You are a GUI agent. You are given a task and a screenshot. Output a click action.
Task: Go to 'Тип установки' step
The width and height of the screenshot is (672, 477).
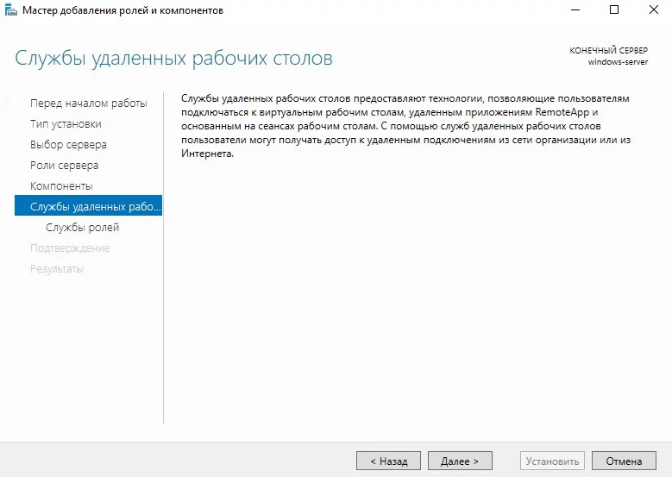pos(66,124)
